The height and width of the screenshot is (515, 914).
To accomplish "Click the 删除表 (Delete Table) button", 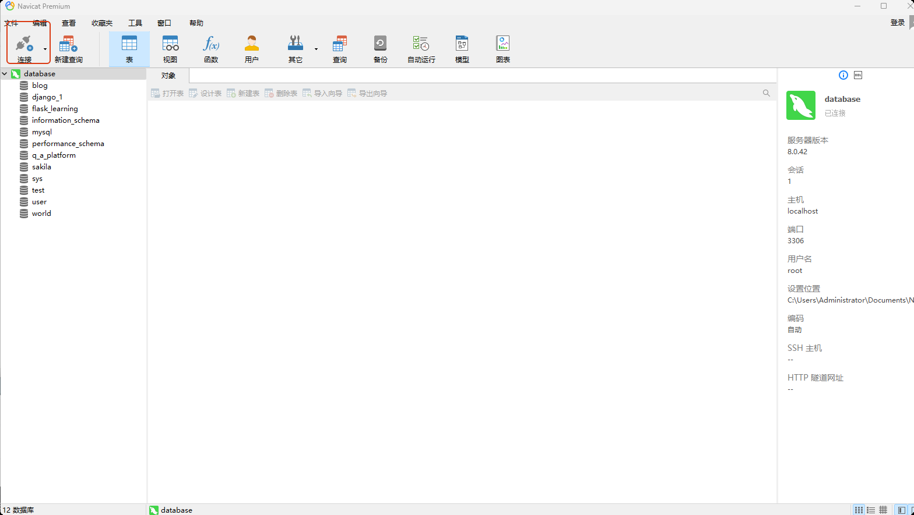I will pyautogui.click(x=281, y=93).
